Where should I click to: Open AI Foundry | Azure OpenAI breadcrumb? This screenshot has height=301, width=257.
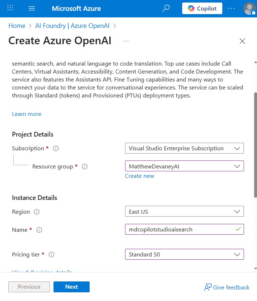click(72, 26)
